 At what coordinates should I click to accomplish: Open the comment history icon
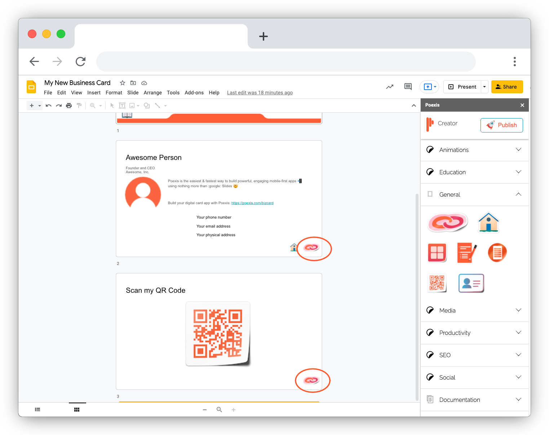[408, 87]
